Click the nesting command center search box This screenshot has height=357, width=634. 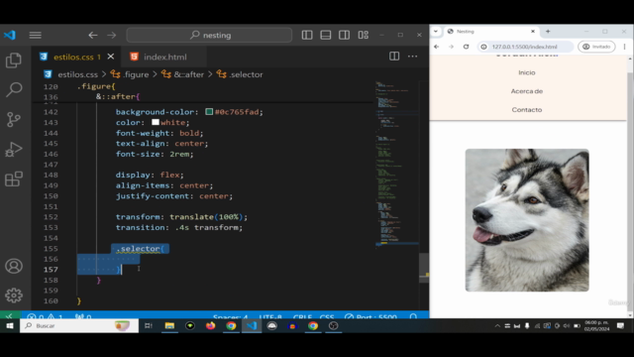pyautogui.click(x=209, y=36)
